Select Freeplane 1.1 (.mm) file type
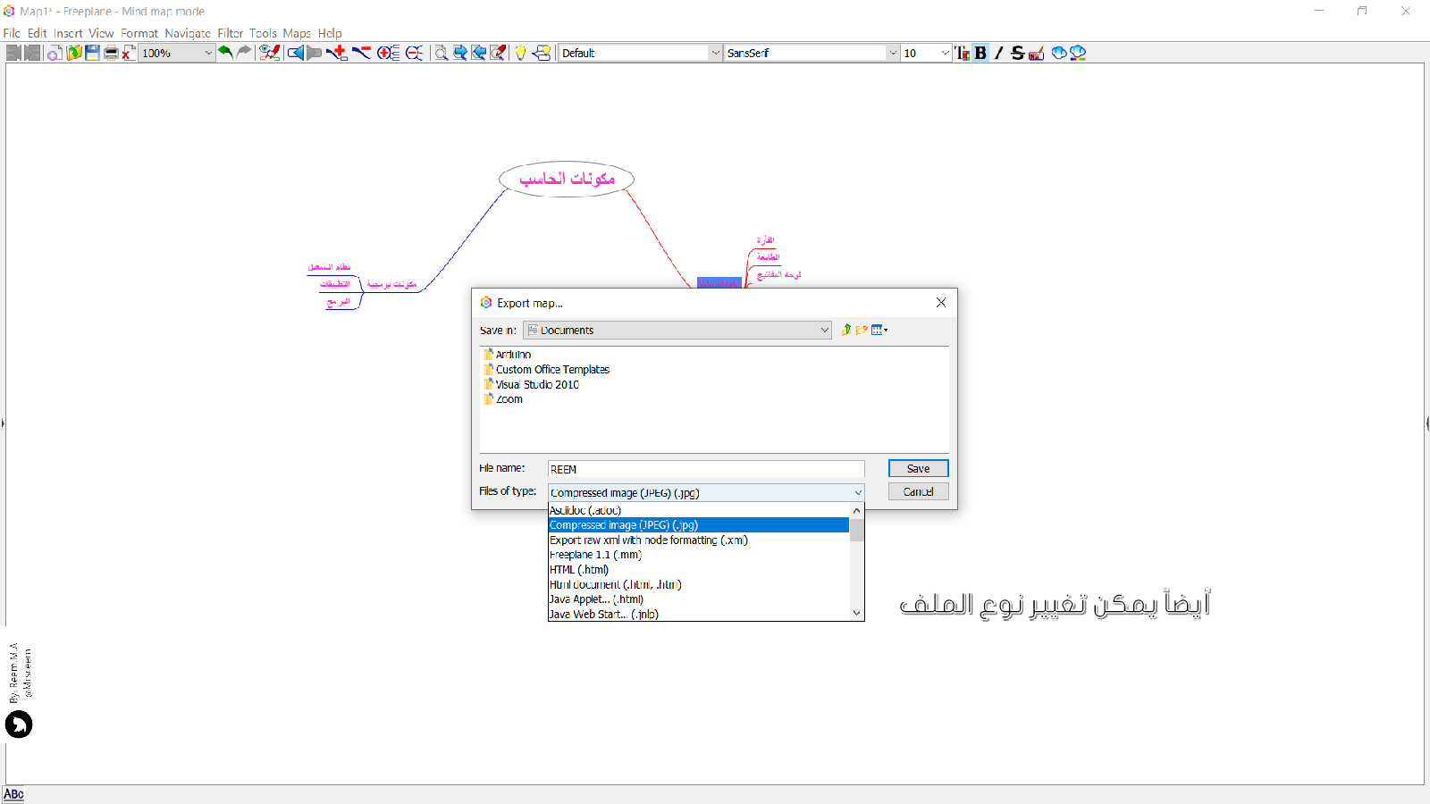The height and width of the screenshot is (804, 1430). [595, 555]
